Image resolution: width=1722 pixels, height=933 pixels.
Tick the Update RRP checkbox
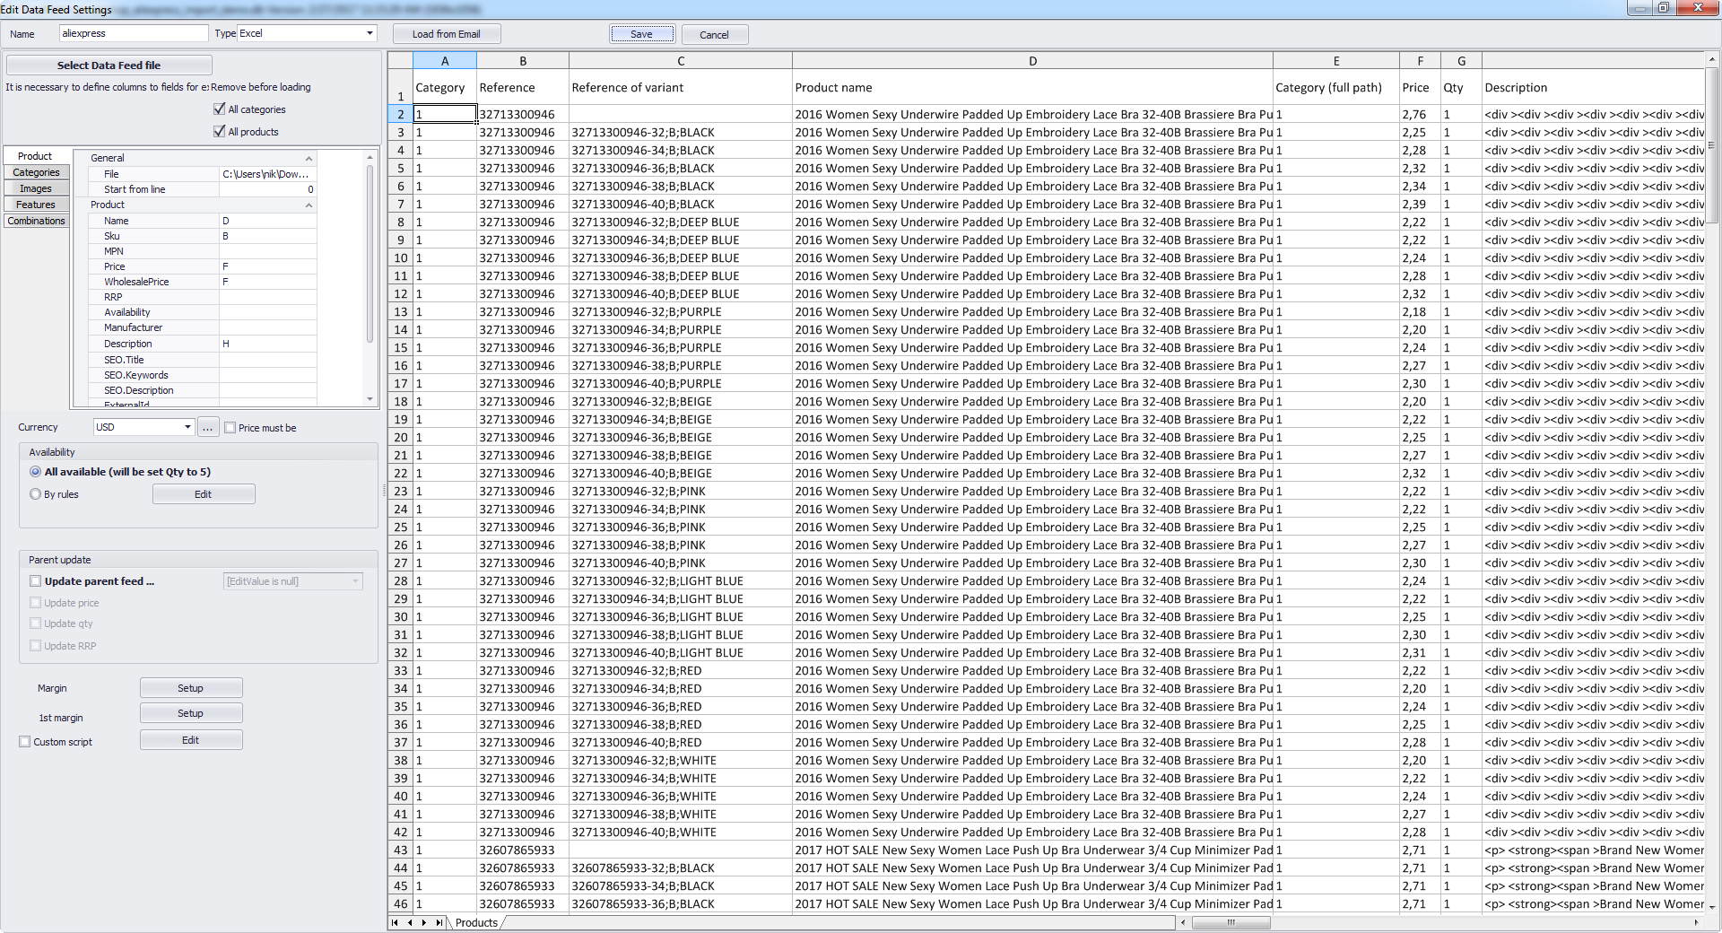36,646
